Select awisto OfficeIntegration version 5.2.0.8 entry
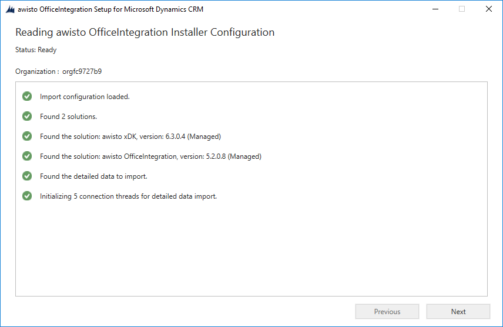503x327 pixels. 150,156
